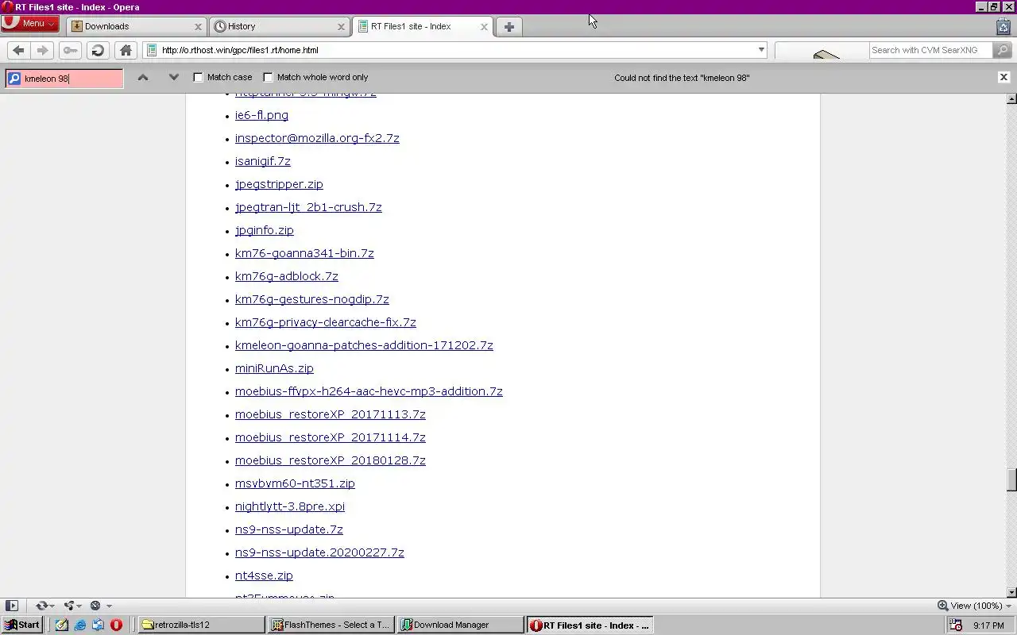The image size is (1017, 635).
Task: Toggle the side panel button in status bar
Action: point(12,606)
